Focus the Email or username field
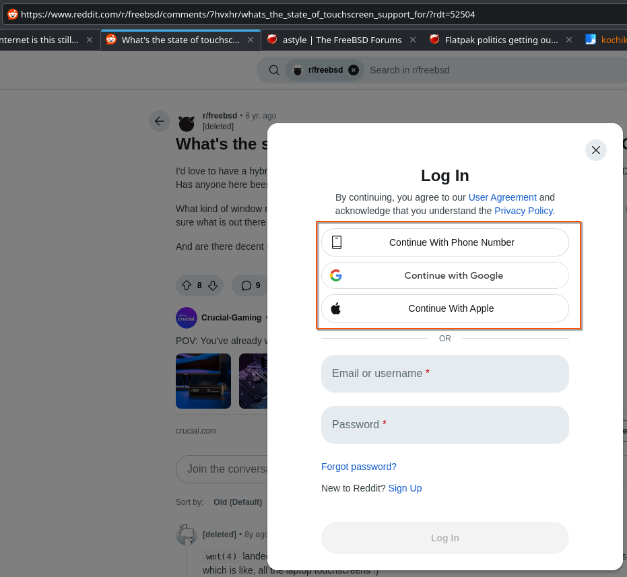This screenshot has width=627, height=577. (x=444, y=374)
